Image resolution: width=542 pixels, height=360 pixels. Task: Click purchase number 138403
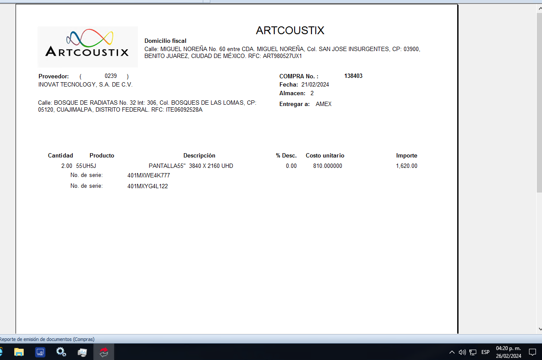(x=353, y=76)
